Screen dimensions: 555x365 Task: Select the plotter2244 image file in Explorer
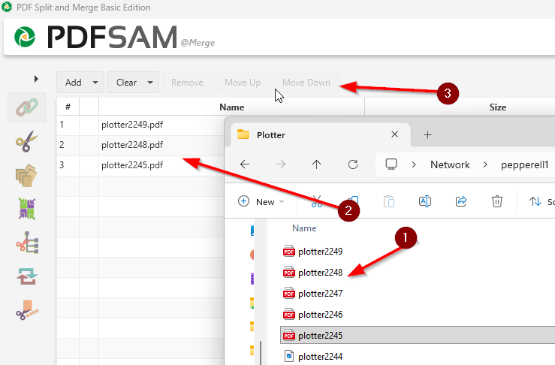pyautogui.click(x=320, y=357)
